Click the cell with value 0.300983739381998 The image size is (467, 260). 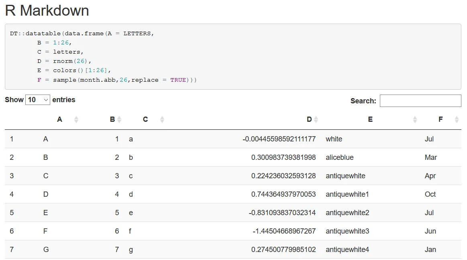(x=283, y=157)
